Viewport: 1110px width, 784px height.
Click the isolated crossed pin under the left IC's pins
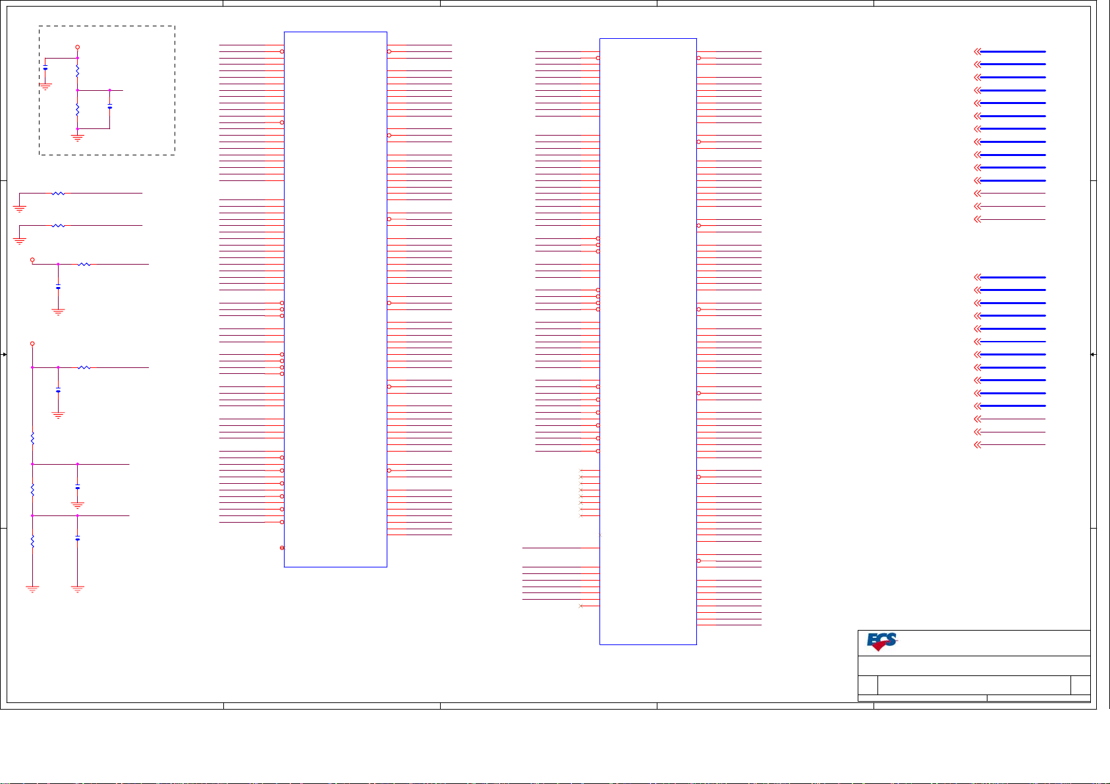[x=283, y=548]
